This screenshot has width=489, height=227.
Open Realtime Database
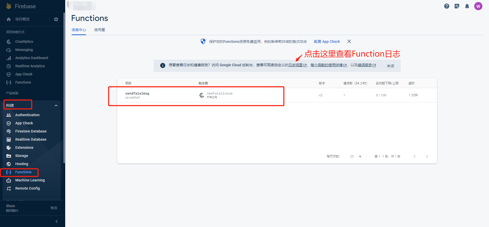tap(31, 139)
